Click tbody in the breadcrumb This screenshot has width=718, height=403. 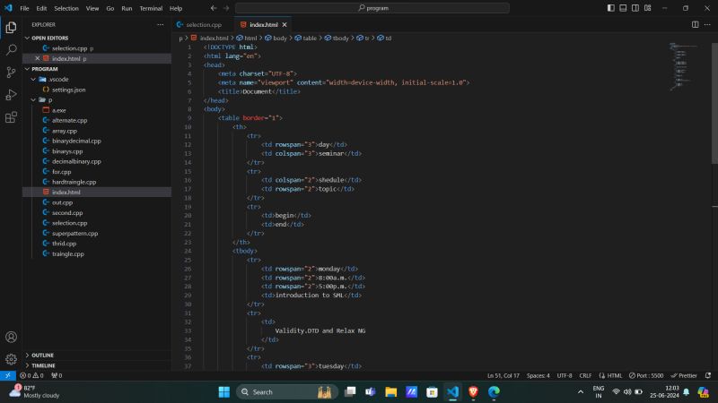340,38
